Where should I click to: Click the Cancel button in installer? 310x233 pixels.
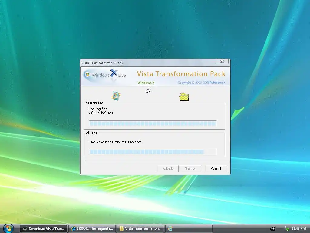coord(216,169)
